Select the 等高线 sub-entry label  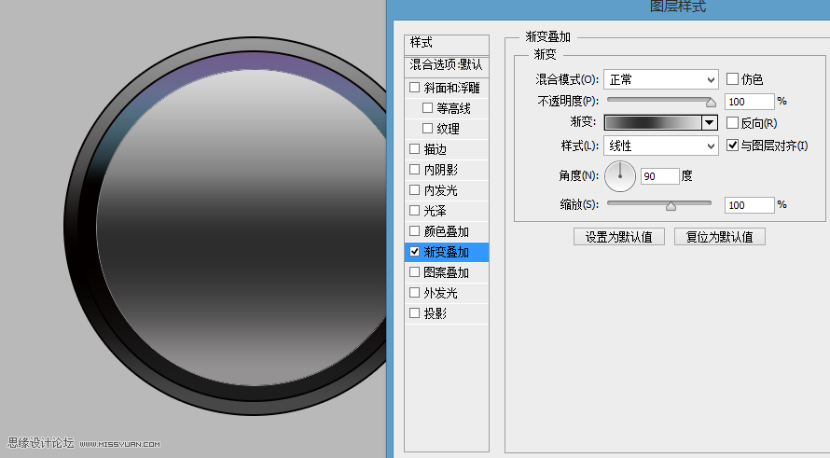coord(453,108)
